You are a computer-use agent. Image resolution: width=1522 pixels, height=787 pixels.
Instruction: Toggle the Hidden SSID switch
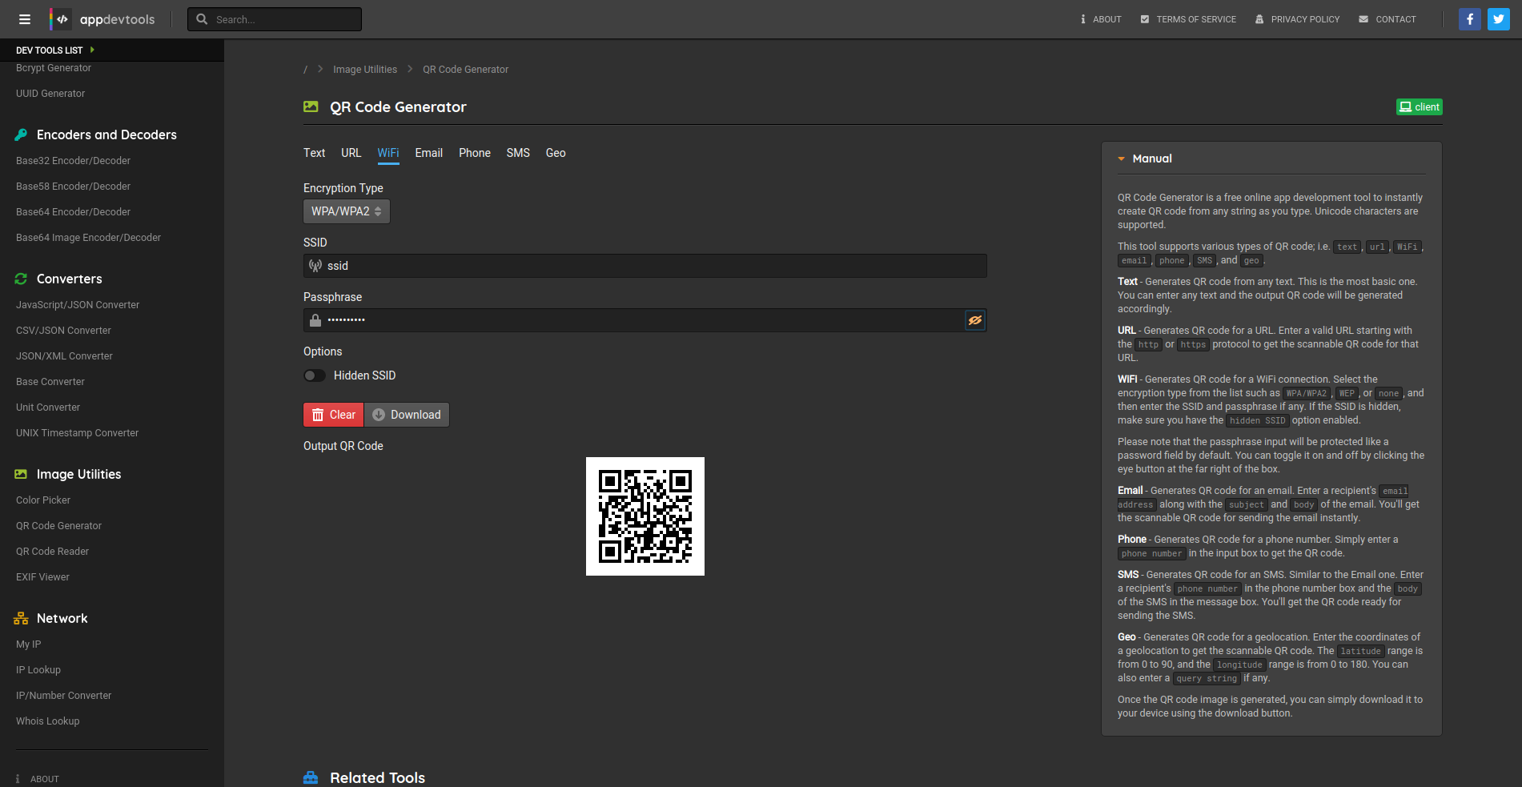click(315, 375)
